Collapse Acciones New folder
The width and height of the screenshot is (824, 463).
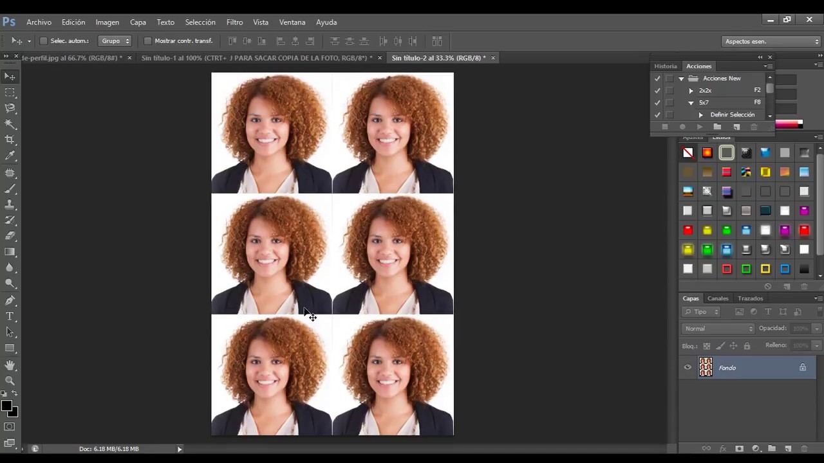[681, 78]
